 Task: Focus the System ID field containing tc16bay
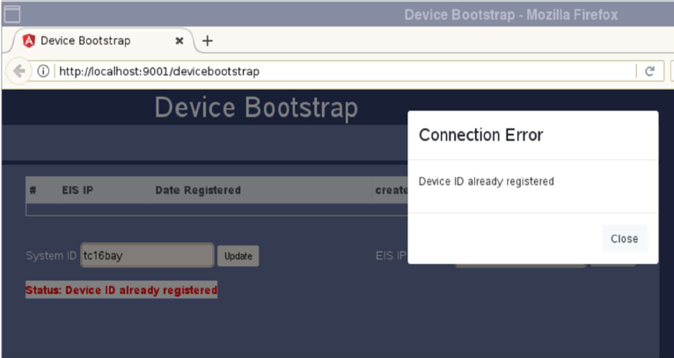click(146, 255)
